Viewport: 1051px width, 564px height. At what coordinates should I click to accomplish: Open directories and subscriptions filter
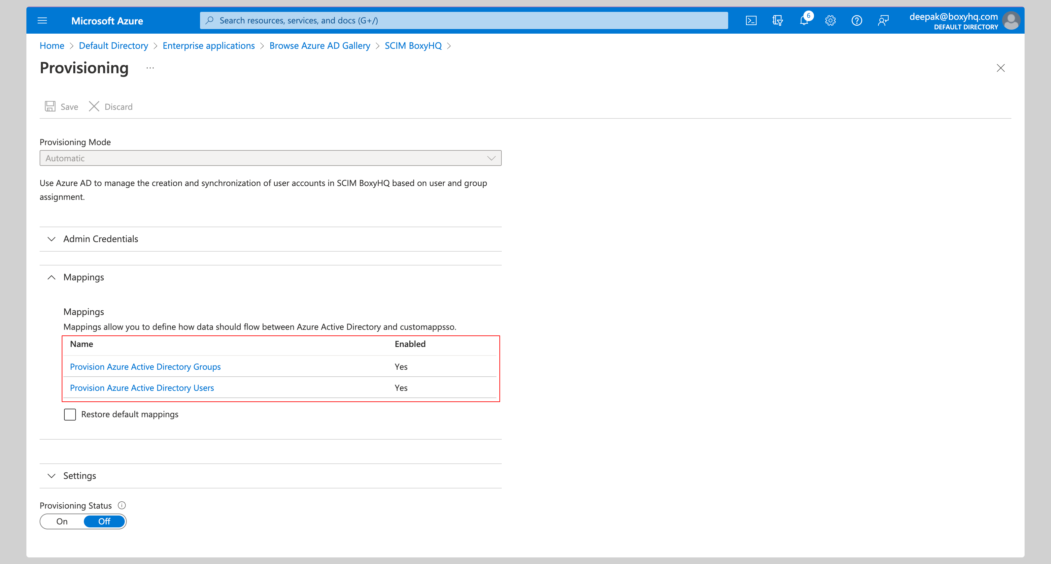tap(778, 20)
